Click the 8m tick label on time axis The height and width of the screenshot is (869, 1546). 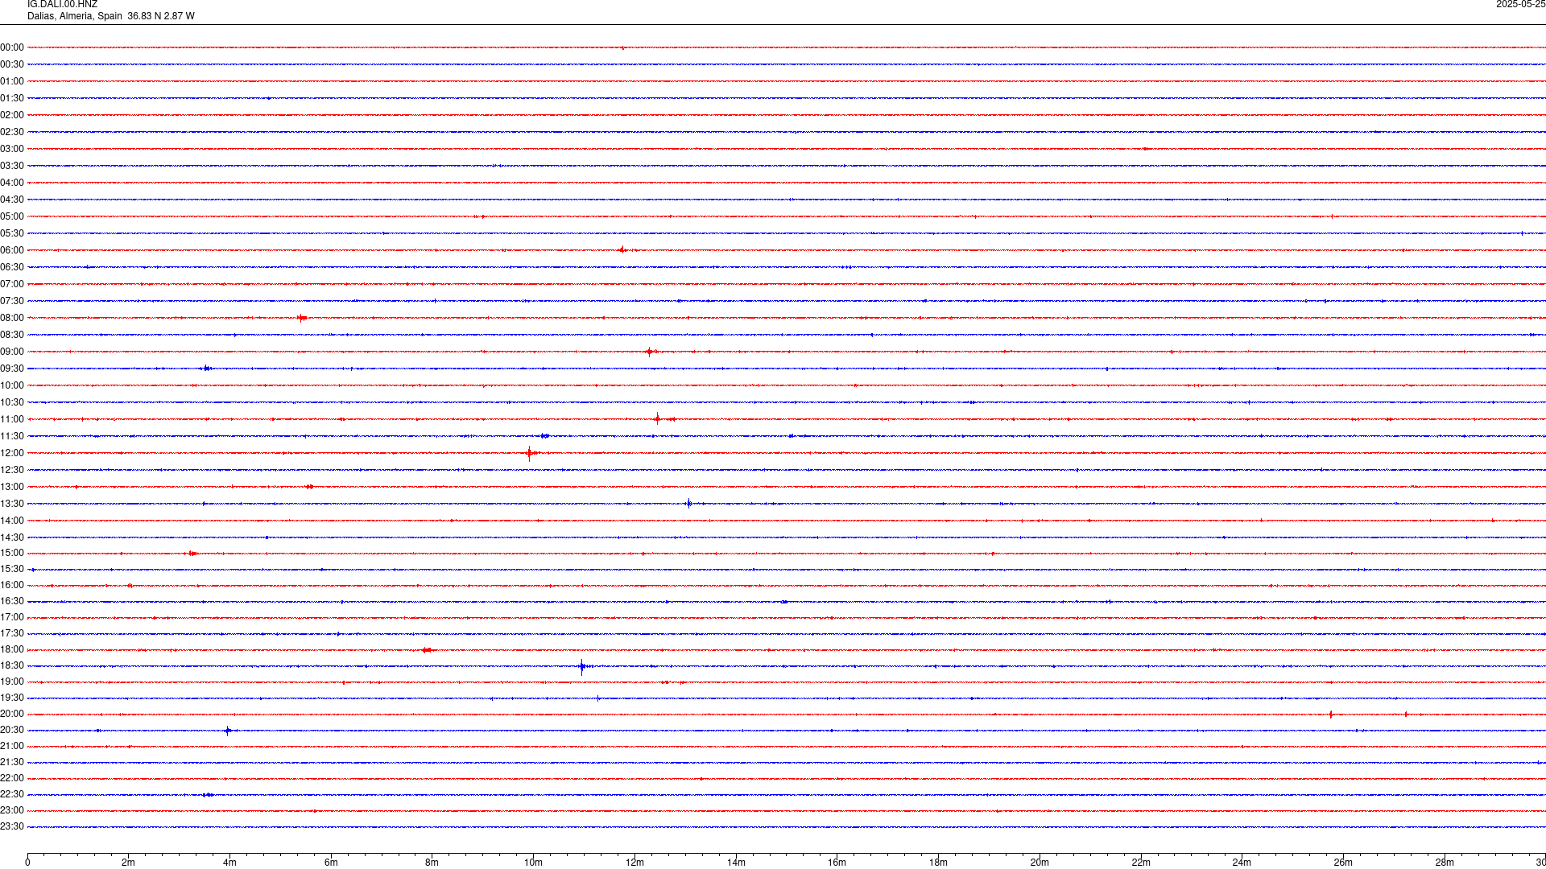(432, 863)
